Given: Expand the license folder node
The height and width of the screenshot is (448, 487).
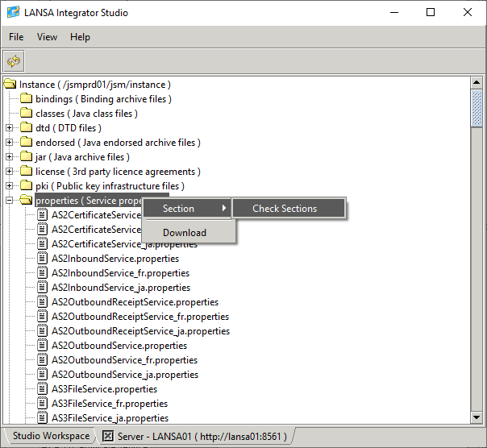Looking at the screenshot, I should (9, 172).
